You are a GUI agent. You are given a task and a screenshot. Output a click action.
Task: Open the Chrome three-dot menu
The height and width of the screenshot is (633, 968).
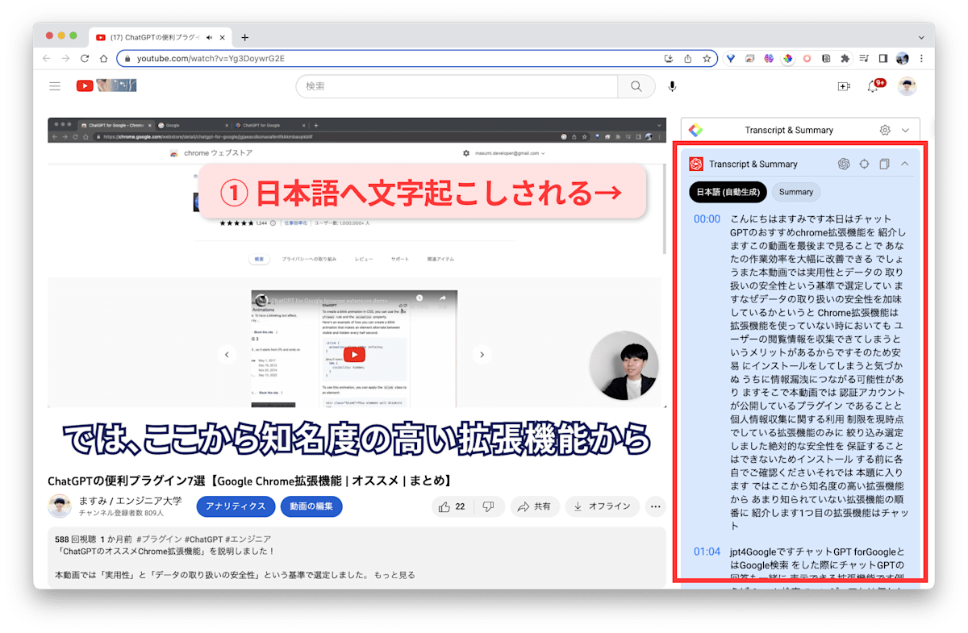(921, 58)
